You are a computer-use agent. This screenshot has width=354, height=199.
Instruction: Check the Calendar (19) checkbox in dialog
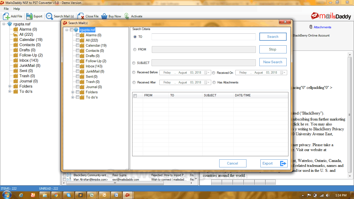tap(77, 45)
